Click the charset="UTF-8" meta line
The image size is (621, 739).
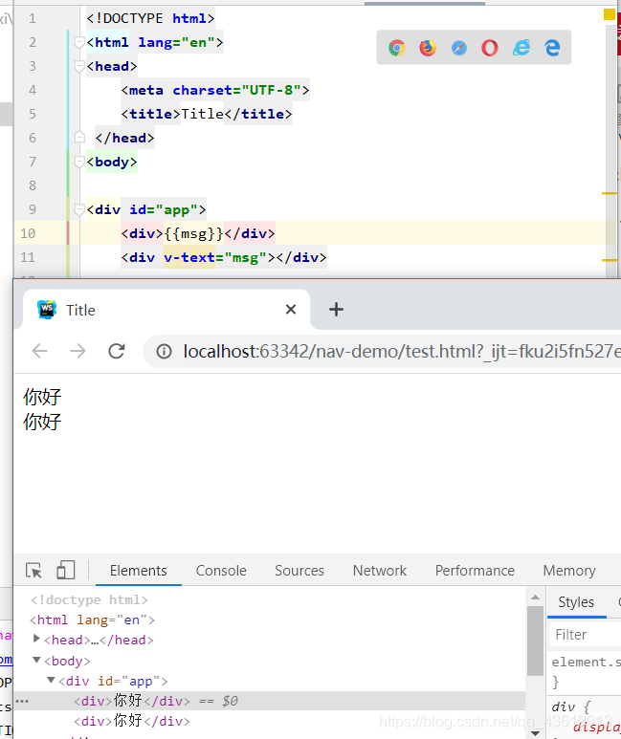pyautogui.click(x=215, y=90)
